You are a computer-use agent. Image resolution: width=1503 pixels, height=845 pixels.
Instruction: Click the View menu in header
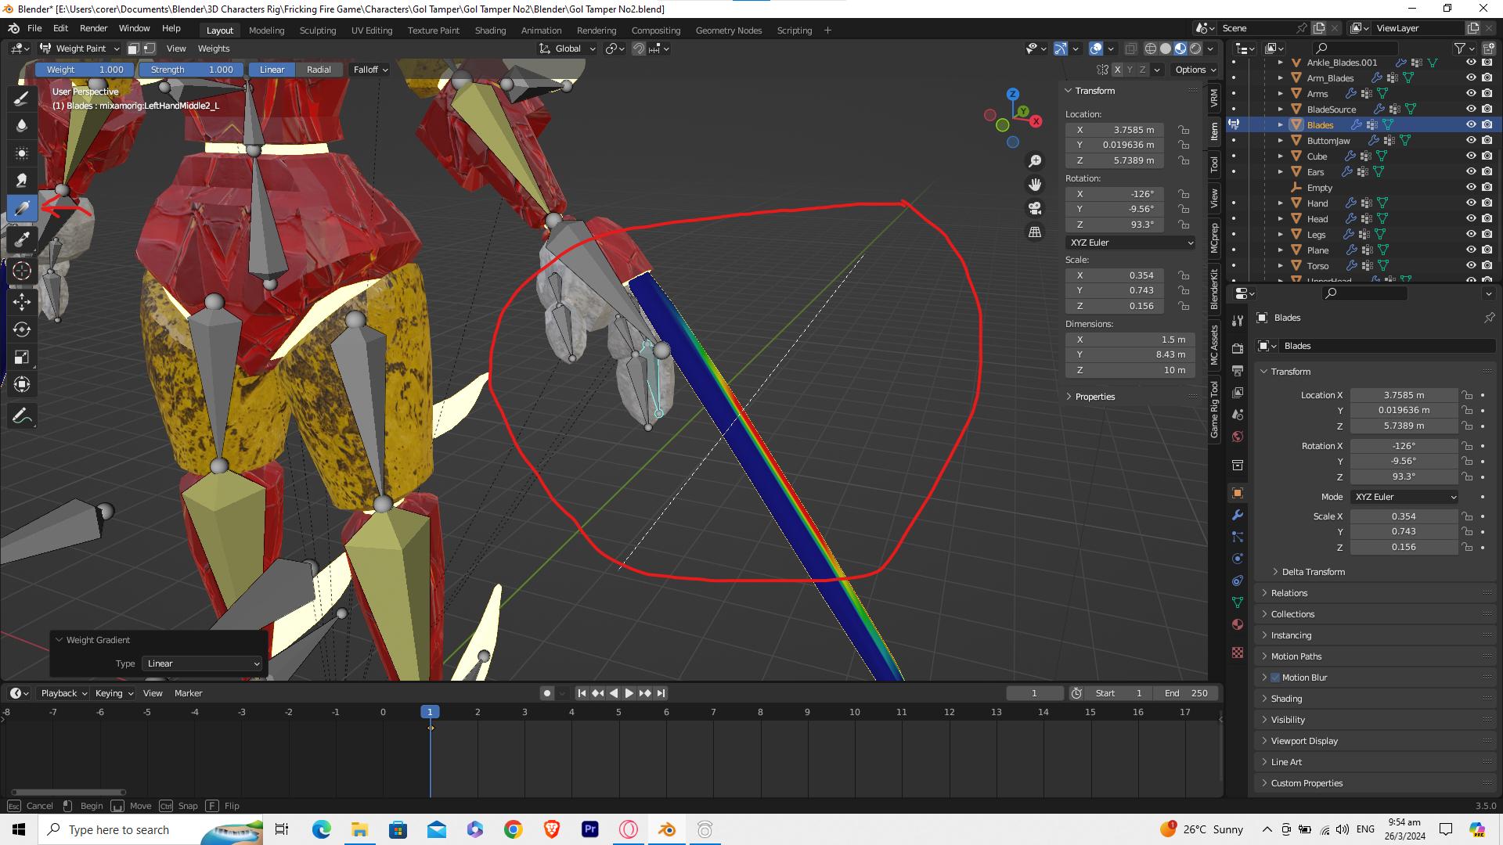(x=176, y=49)
